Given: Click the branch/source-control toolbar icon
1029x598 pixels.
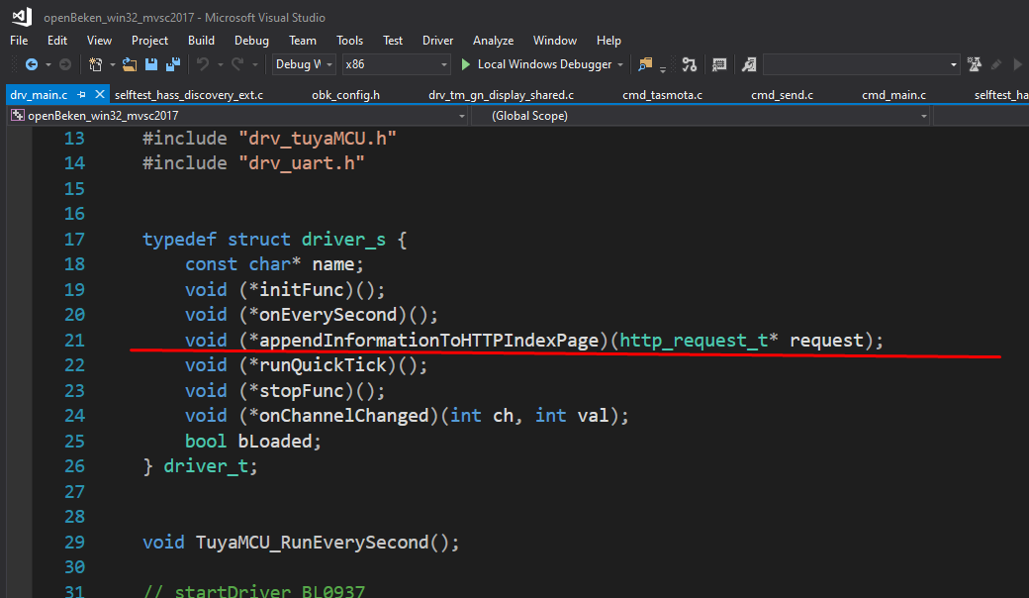Looking at the screenshot, I should pos(689,64).
